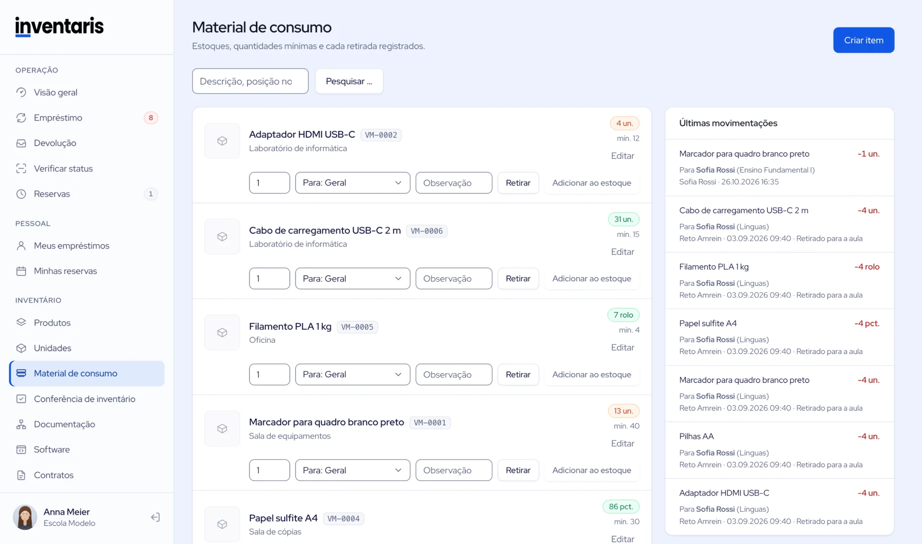
Task: Select Verificar status menu item
Action: (87, 169)
